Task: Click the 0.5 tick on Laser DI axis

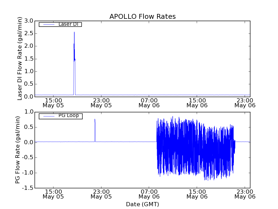Action: tap(29, 84)
